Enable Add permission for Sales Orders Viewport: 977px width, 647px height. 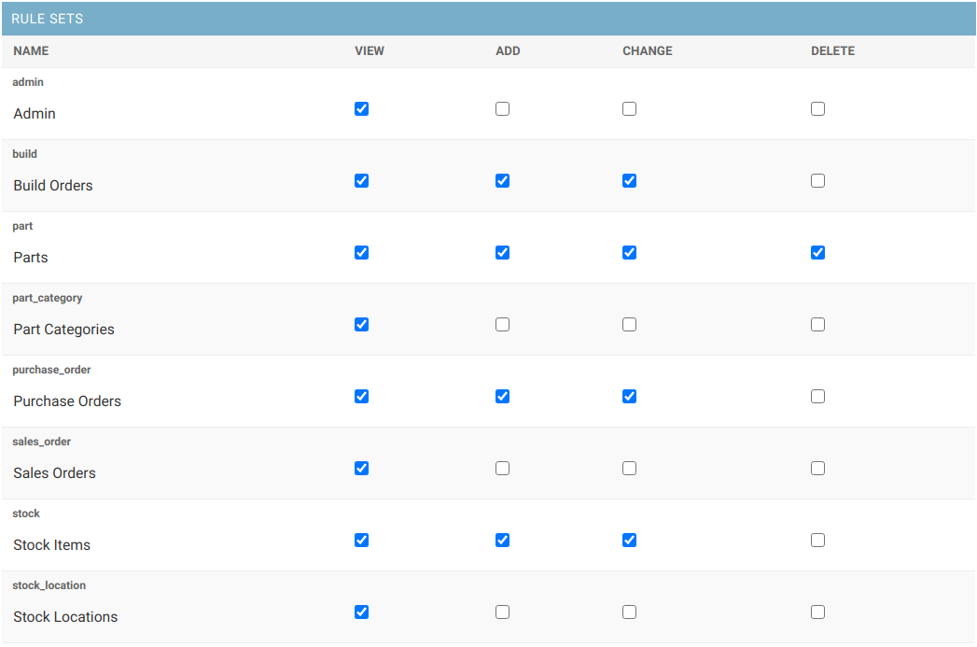(503, 469)
